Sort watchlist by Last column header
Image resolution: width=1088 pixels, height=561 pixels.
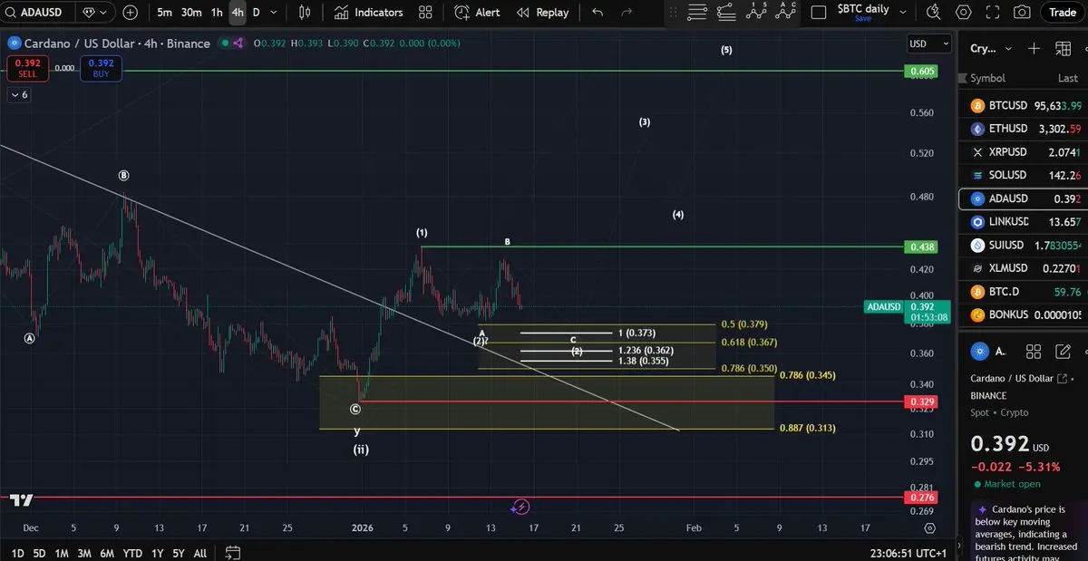coord(1068,79)
